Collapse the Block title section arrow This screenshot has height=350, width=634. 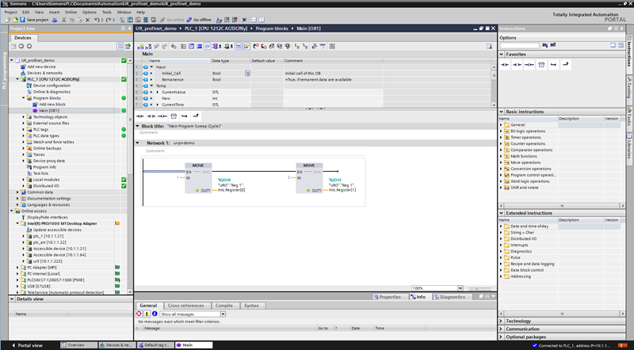click(137, 126)
